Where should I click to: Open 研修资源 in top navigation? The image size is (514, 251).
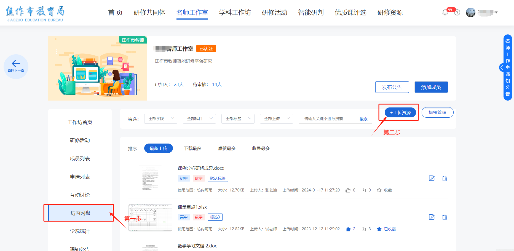pyautogui.click(x=390, y=12)
